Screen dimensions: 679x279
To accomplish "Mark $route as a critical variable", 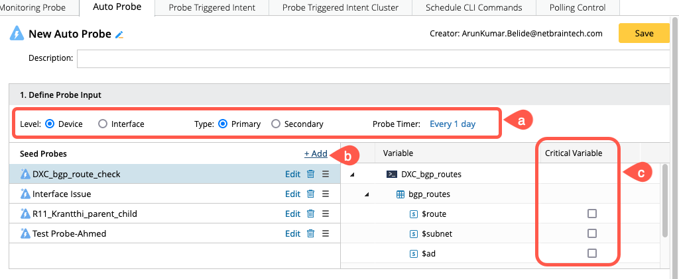I will click(592, 214).
